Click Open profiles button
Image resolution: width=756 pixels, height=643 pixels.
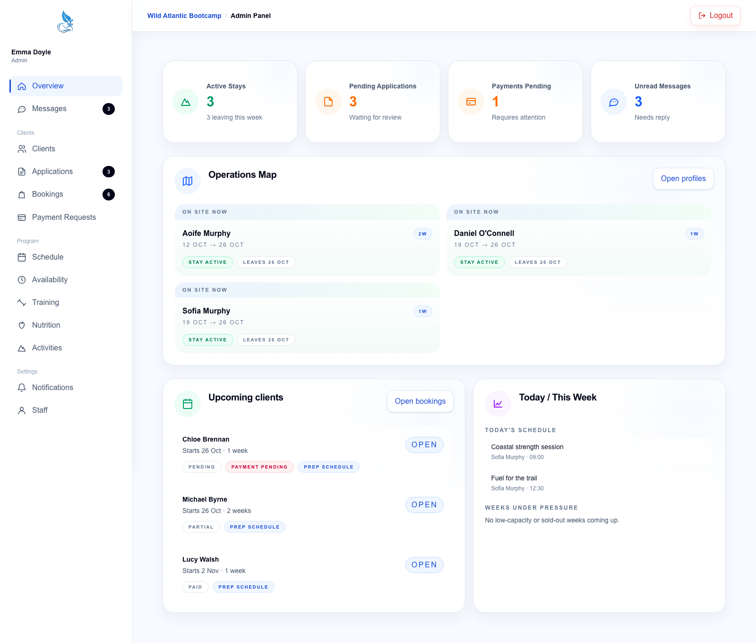point(683,179)
